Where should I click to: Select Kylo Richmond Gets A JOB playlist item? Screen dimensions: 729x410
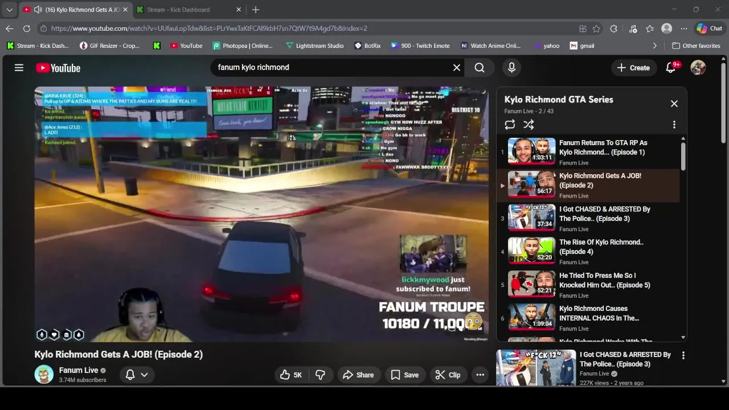click(x=589, y=186)
